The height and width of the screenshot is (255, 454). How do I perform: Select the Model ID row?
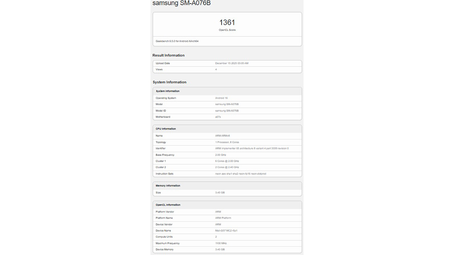pyautogui.click(x=227, y=110)
